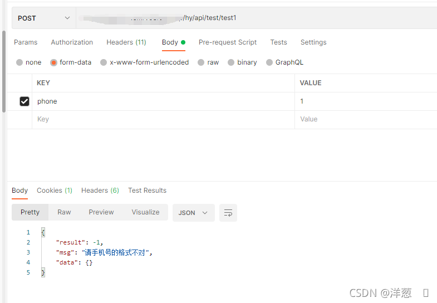Click the opening brace on response line 1
The width and height of the screenshot is (437, 303).
(x=43, y=232)
